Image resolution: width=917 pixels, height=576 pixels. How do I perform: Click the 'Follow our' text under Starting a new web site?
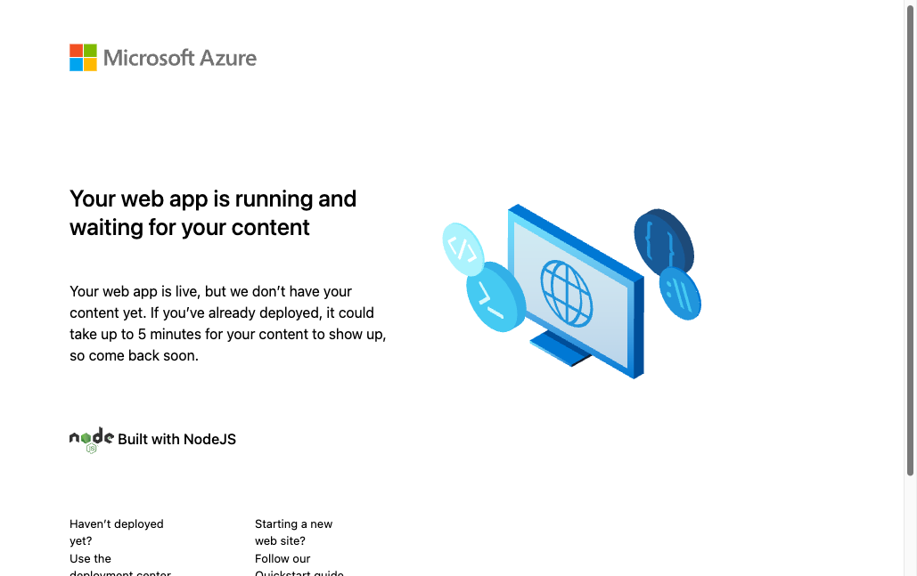point(282,558)
